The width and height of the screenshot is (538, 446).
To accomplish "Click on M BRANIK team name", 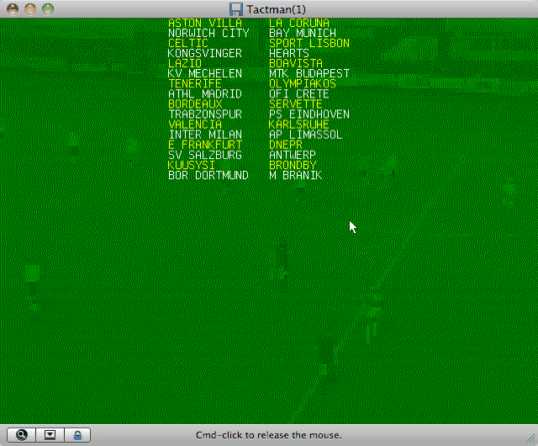I will (295, 175).
